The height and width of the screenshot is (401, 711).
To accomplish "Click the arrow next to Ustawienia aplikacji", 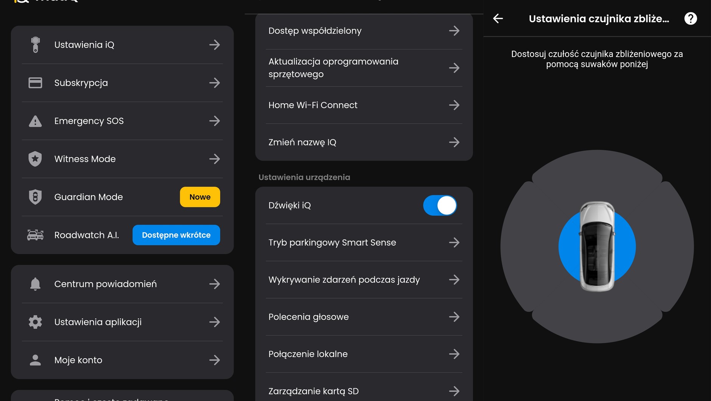I will pos(214,322).
